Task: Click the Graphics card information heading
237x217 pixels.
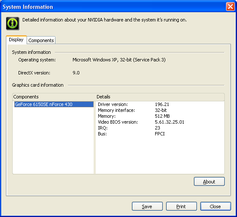Action: [x=38, y=85]
